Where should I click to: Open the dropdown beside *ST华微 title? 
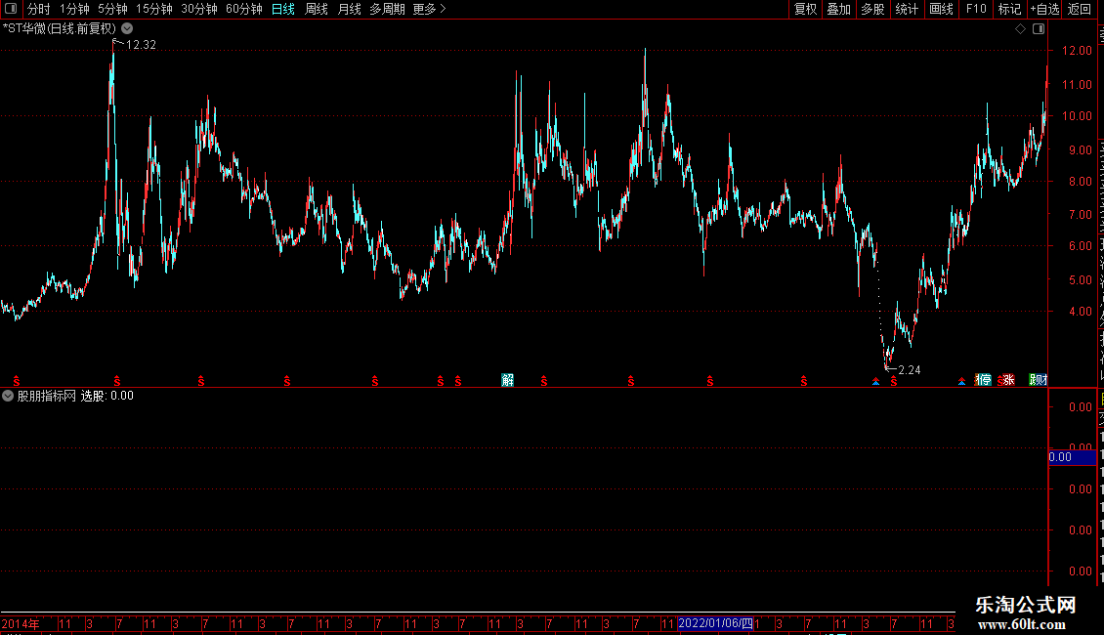127,28
